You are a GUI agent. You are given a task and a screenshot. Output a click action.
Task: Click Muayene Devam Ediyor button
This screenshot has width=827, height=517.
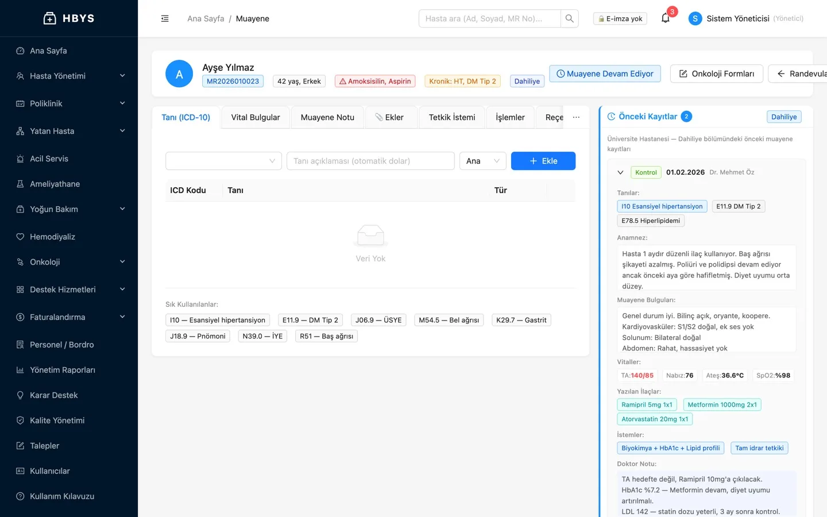[x=605, y=74]
